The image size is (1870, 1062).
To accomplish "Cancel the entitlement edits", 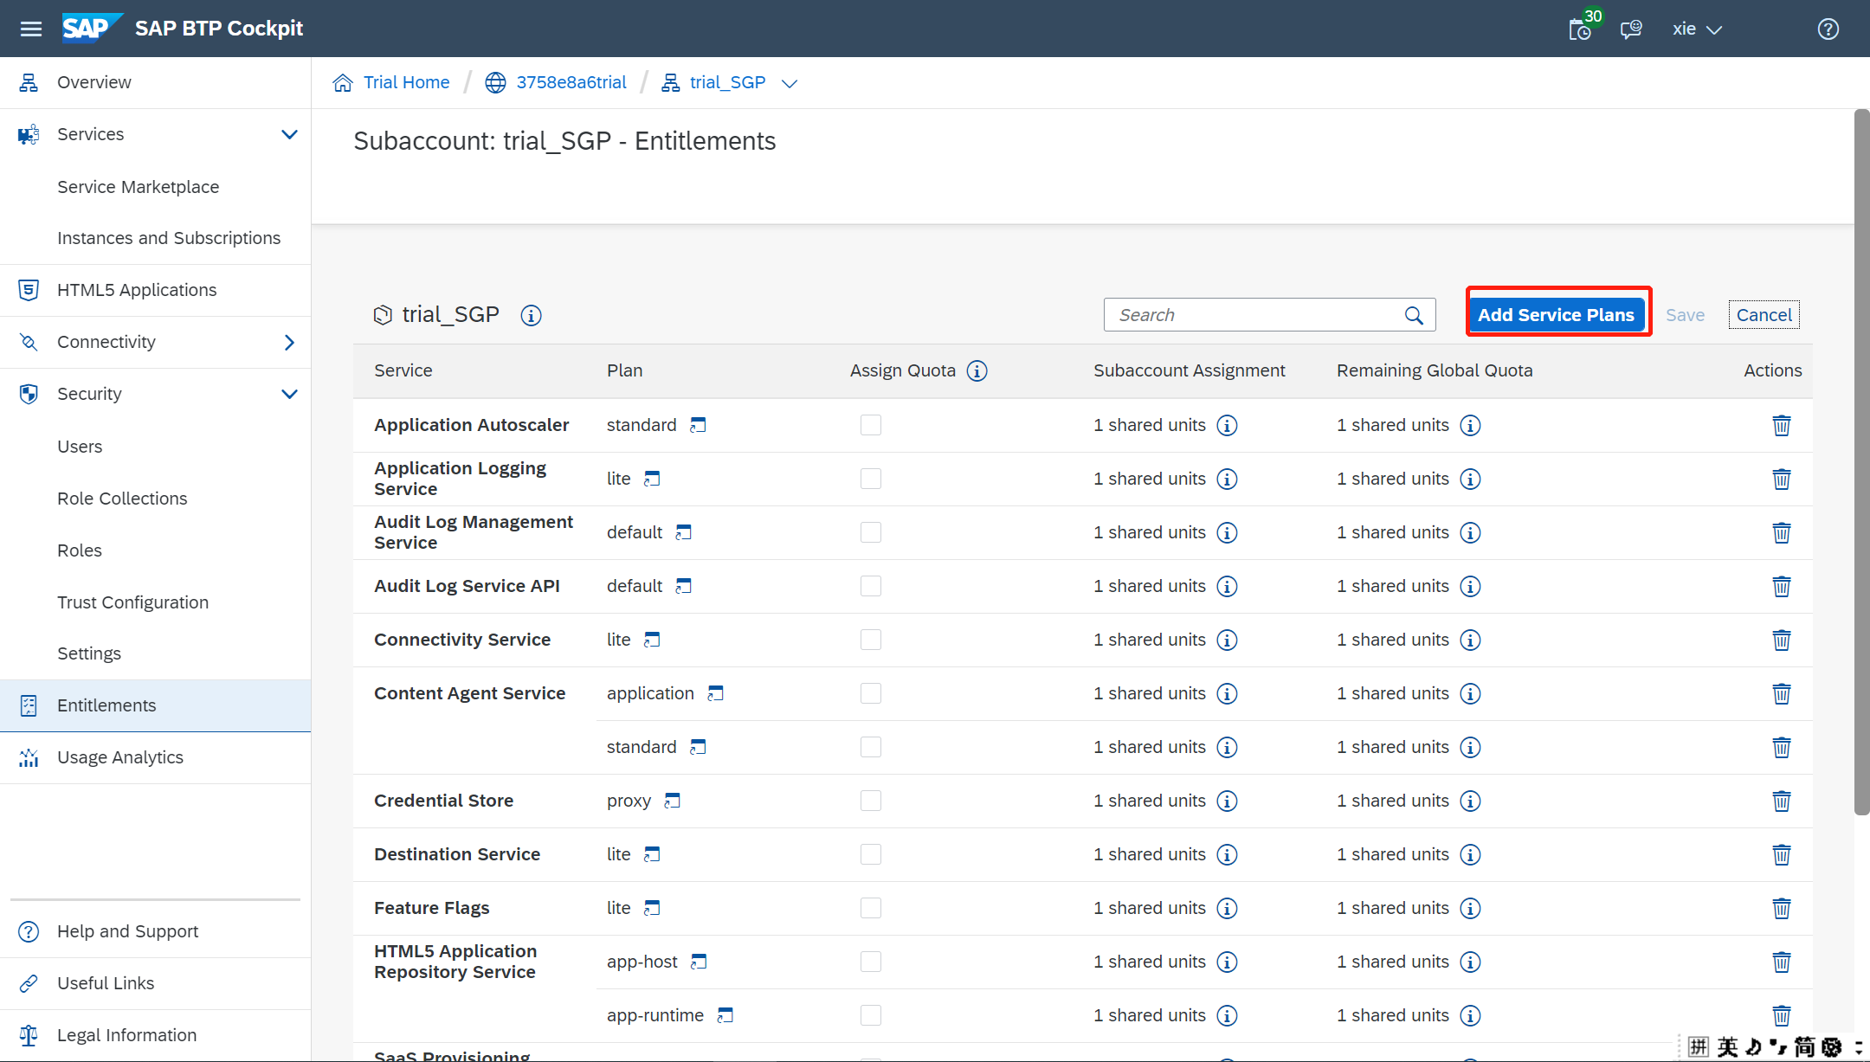I will click(x=1764, y=315).
